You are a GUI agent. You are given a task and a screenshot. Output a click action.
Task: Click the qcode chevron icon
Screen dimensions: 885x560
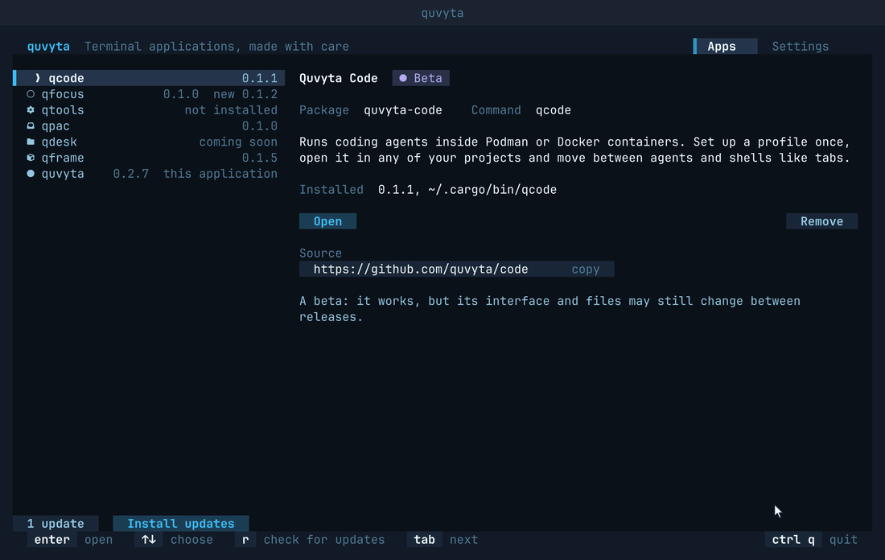38,78
